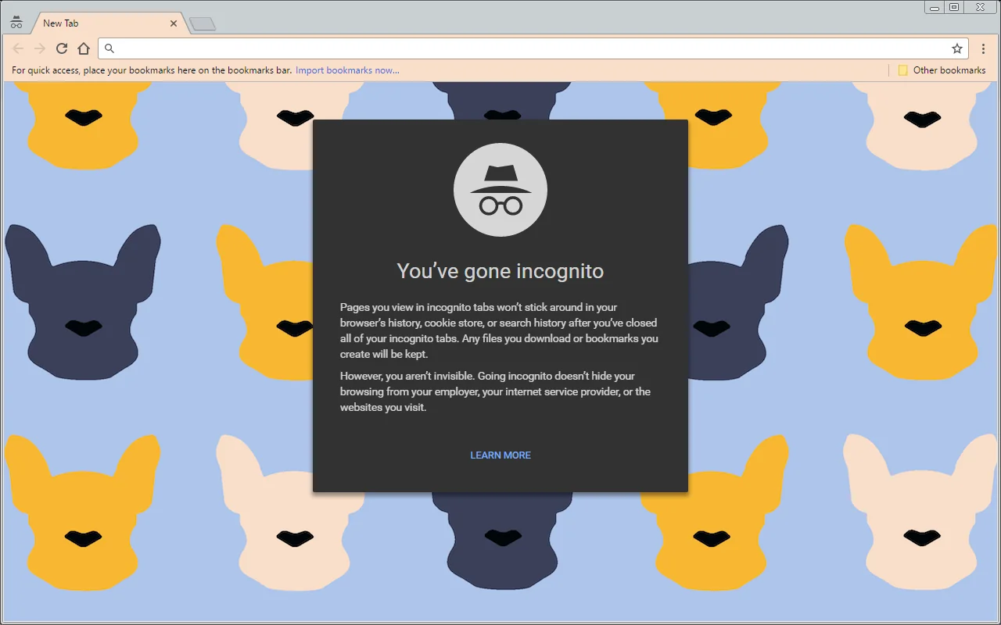Bookmark this page with the star
Image resolution: width=1001 pixels, height=625 pixels.
click(957, 48)
